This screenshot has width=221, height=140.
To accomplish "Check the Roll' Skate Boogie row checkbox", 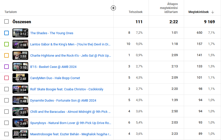I will pos(6,89).
